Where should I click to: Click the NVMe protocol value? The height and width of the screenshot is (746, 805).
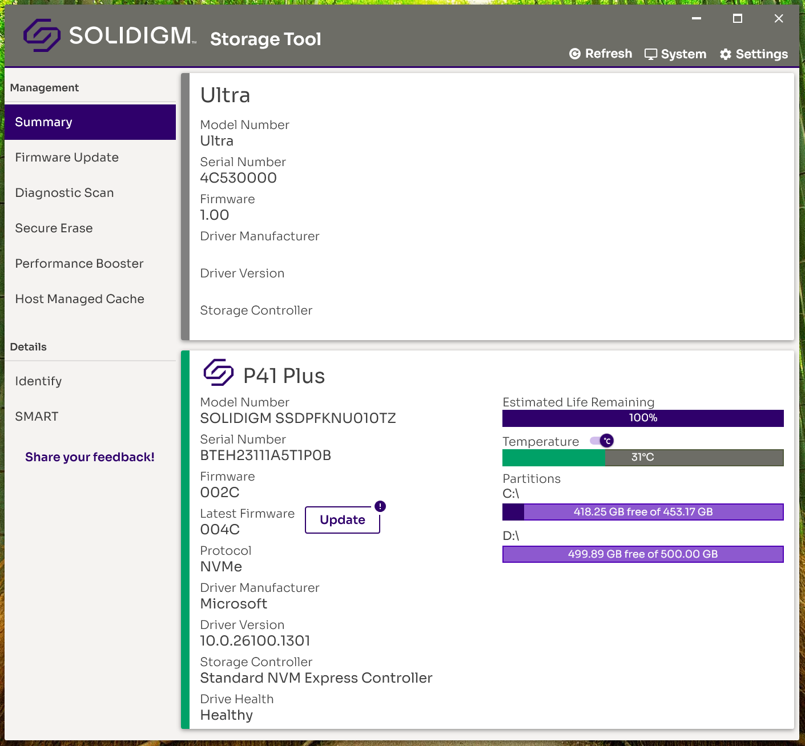(221, 567)
